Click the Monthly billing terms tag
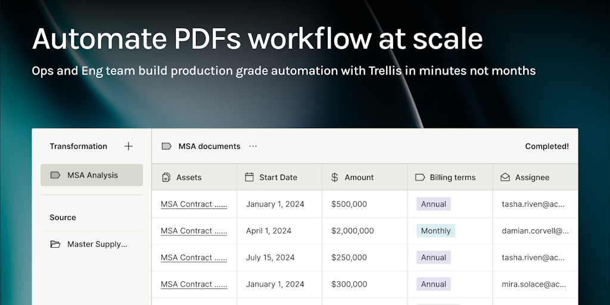This screenshot has height=305, width=610. click(x=435, y=231)
